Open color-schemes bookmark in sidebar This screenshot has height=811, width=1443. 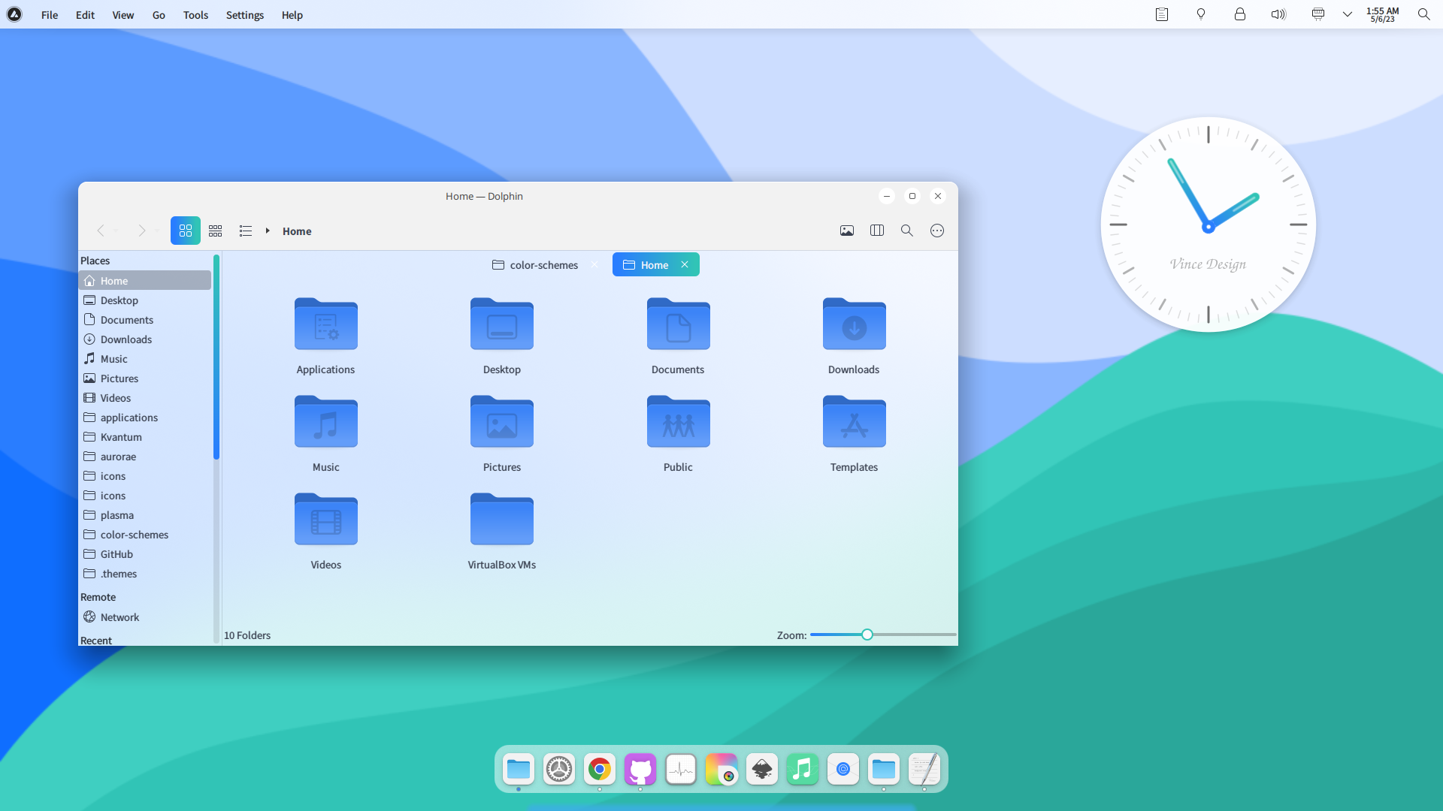tap(145, 535)
